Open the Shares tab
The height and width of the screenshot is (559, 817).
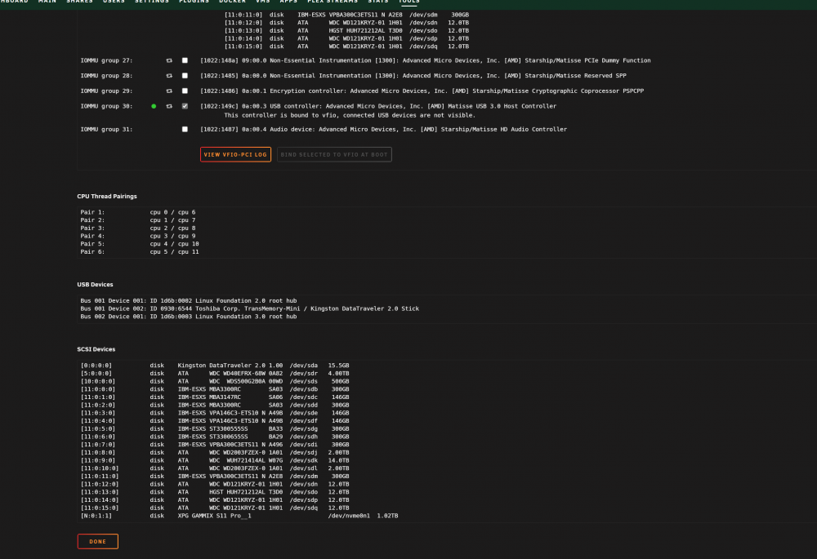click(80, 2)
